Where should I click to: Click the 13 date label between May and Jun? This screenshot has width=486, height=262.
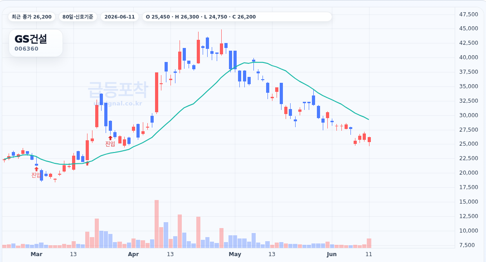272,254
